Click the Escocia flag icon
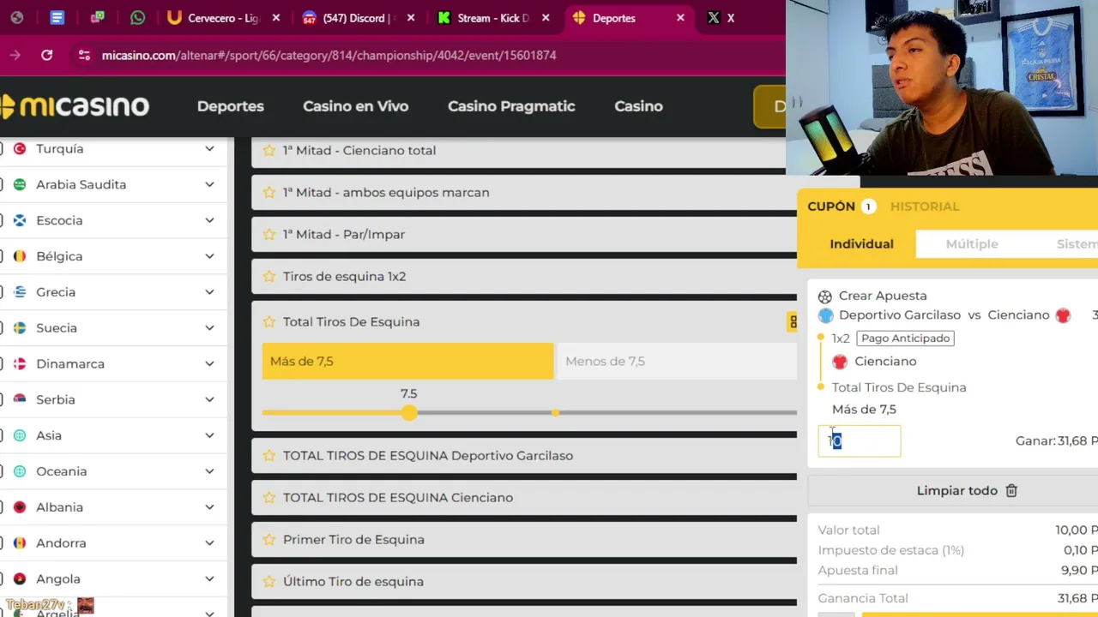The height and width of the screenshot is (617, 1098). 20,221
